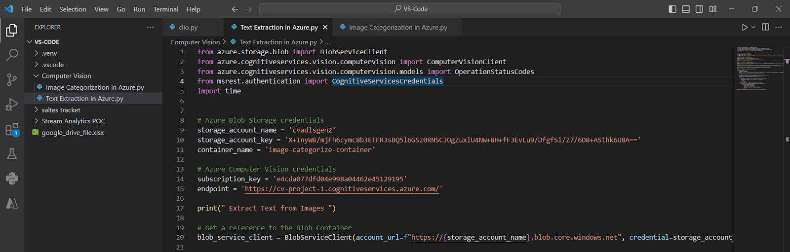Run the Python file with play button

[745, 27]
